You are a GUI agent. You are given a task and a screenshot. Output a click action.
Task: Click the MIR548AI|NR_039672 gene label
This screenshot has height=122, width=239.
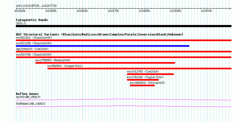point(31,104)
